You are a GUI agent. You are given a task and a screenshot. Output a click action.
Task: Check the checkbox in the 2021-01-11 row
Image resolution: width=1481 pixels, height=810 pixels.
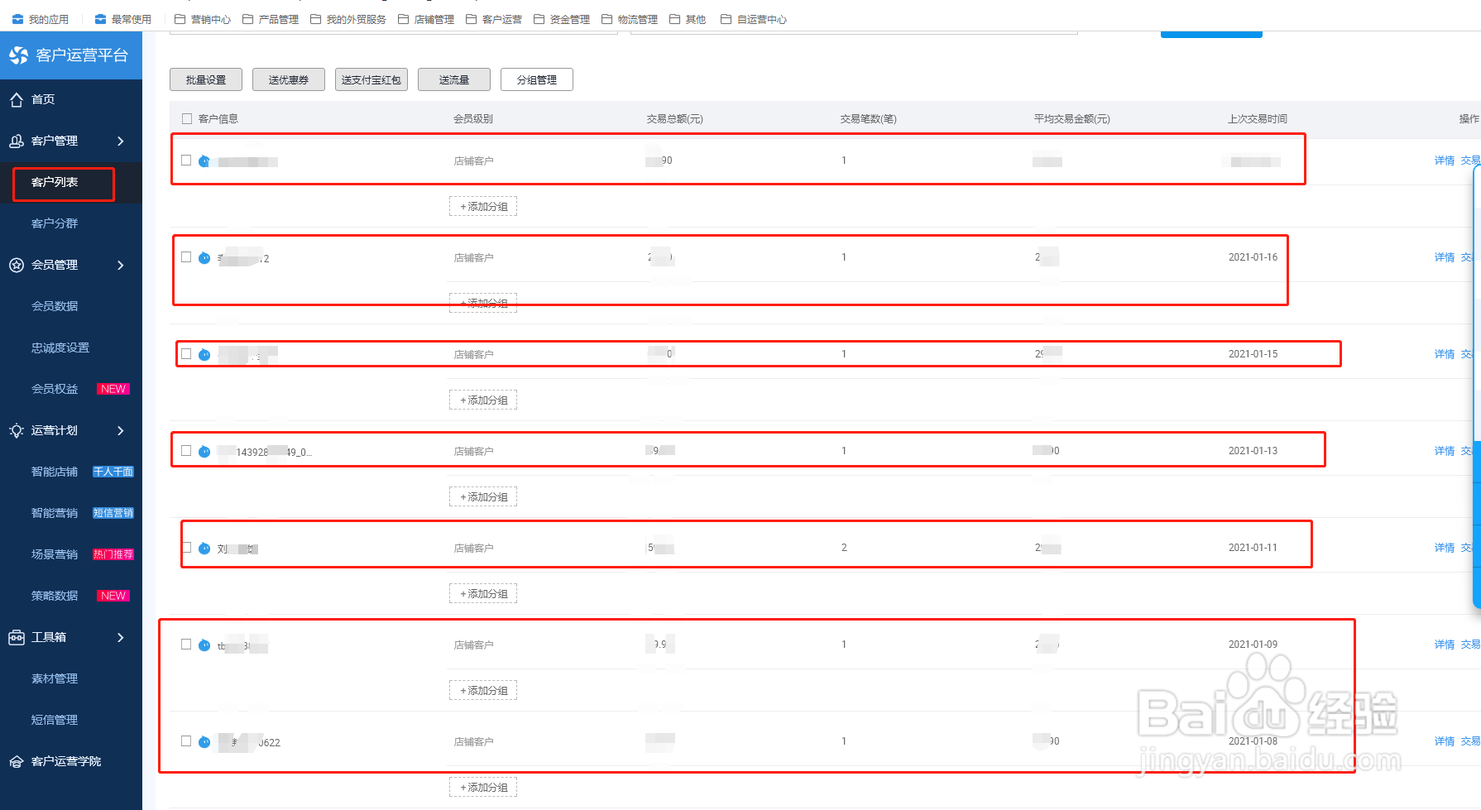tap(187, 548)
